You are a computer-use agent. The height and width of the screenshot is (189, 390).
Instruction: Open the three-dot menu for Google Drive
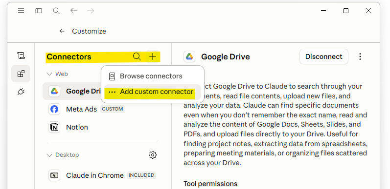coord(360,57)
